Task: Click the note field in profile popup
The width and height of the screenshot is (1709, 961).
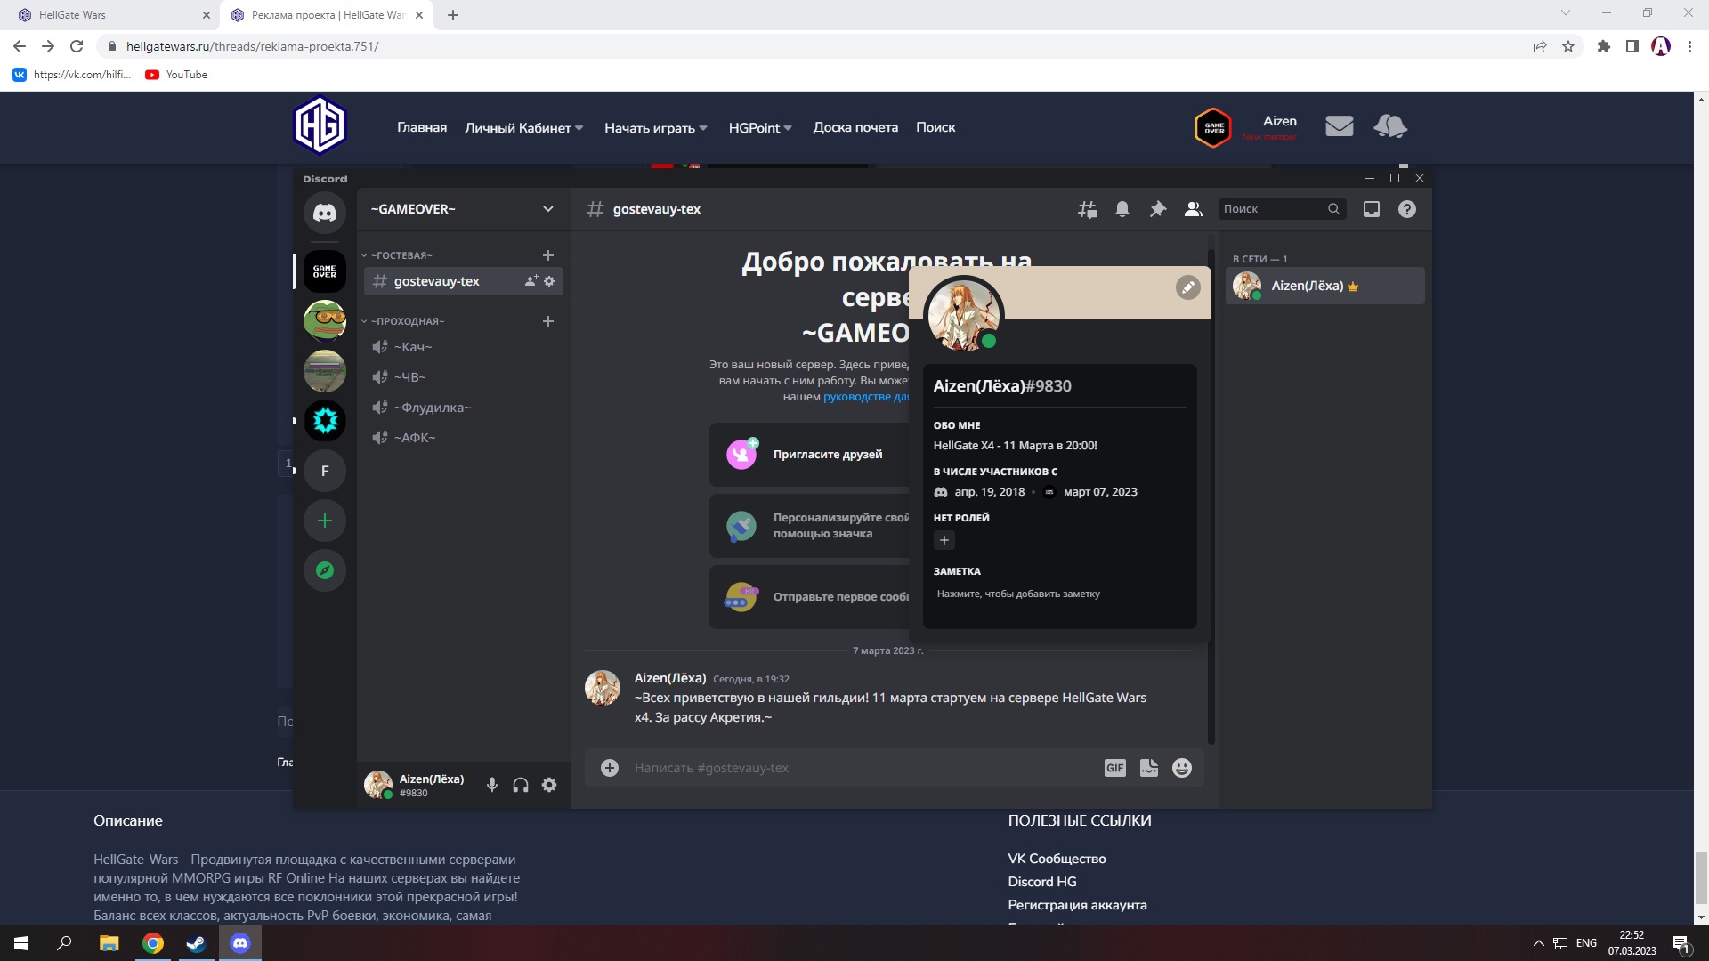Action: 1059,594
